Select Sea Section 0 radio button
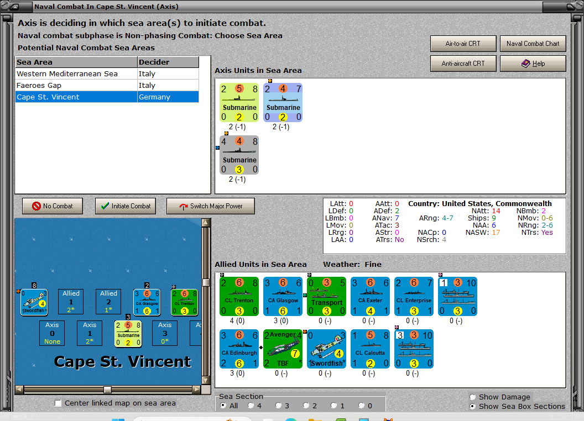Viewport: 584px width, 421px height. (361, 406)
